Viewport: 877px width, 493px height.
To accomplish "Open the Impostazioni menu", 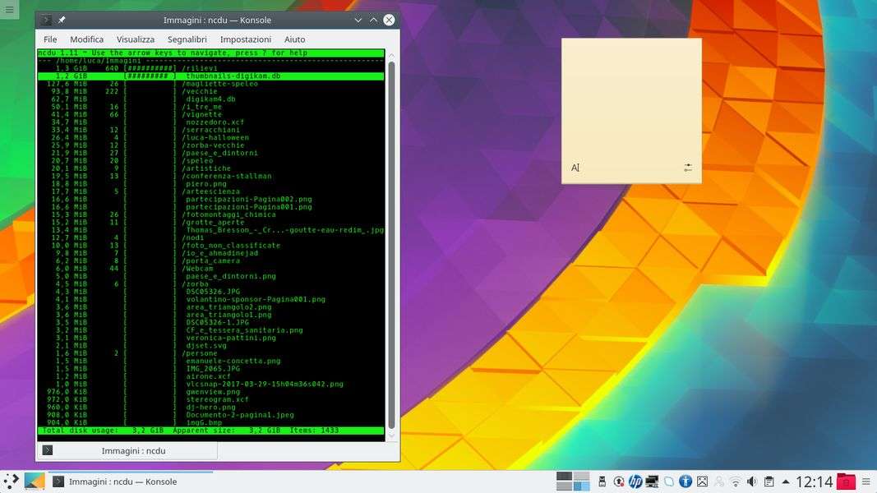I will (x=245, y=39).
